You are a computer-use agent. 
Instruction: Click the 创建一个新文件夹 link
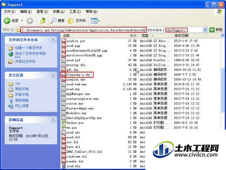[x=28, y=48]
